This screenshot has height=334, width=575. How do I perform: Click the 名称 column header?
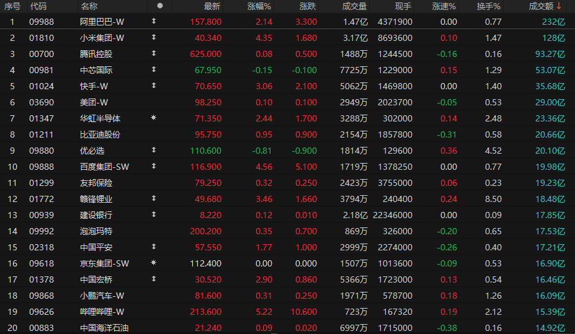click(89, 6)
